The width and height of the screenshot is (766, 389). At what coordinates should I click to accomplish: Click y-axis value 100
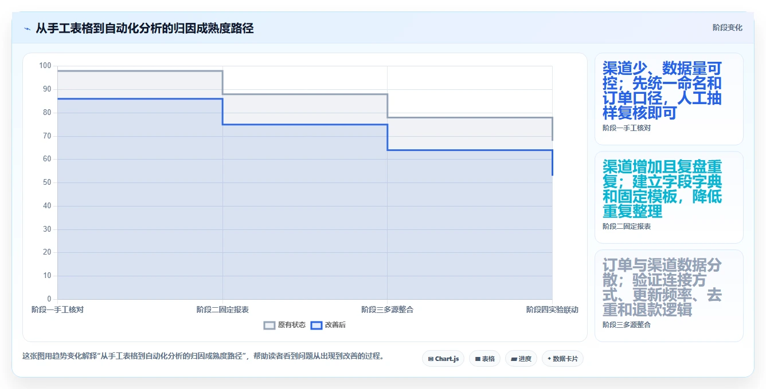[x=45, y=66]
